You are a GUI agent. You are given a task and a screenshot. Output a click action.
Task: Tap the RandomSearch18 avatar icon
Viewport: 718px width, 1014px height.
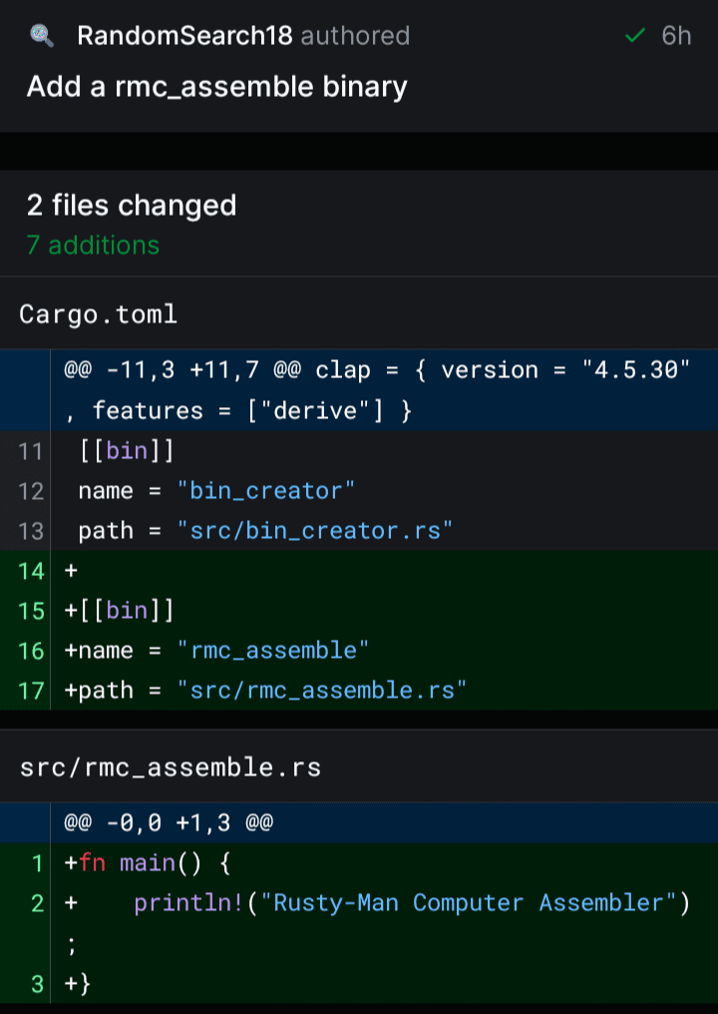[x=42, y=36]
